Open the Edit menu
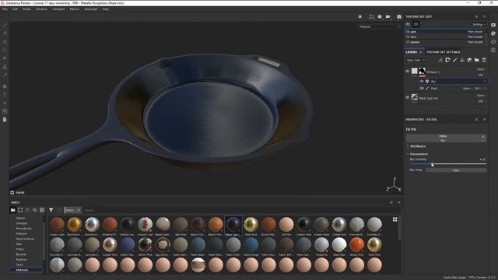 (x=15, y=9)
